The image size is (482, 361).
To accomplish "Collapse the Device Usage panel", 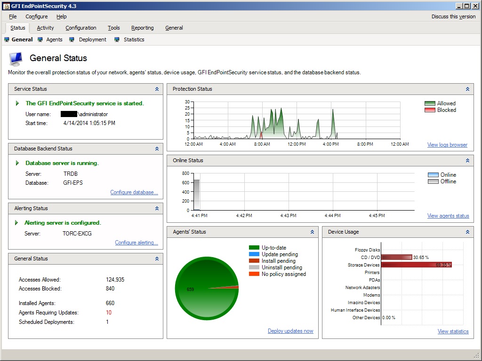I will coord(467,232).
